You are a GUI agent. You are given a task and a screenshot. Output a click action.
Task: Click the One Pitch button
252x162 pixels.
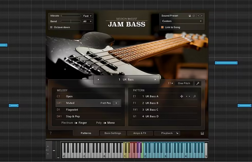point(184,83)
